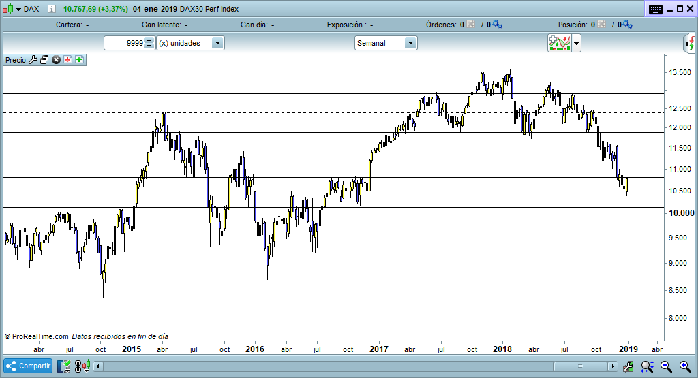Remove the Precio panel with the X icon
The height and width of the screenshot is (378, 698).
pos(57,60)
